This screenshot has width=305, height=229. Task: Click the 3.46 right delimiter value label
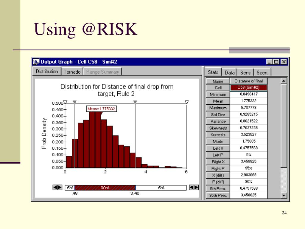click(x=135, y=193)
